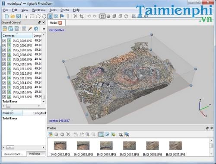Import ground control coordinates icon
The width and height of the screenshot is (216, 164).
click(5, 29)
